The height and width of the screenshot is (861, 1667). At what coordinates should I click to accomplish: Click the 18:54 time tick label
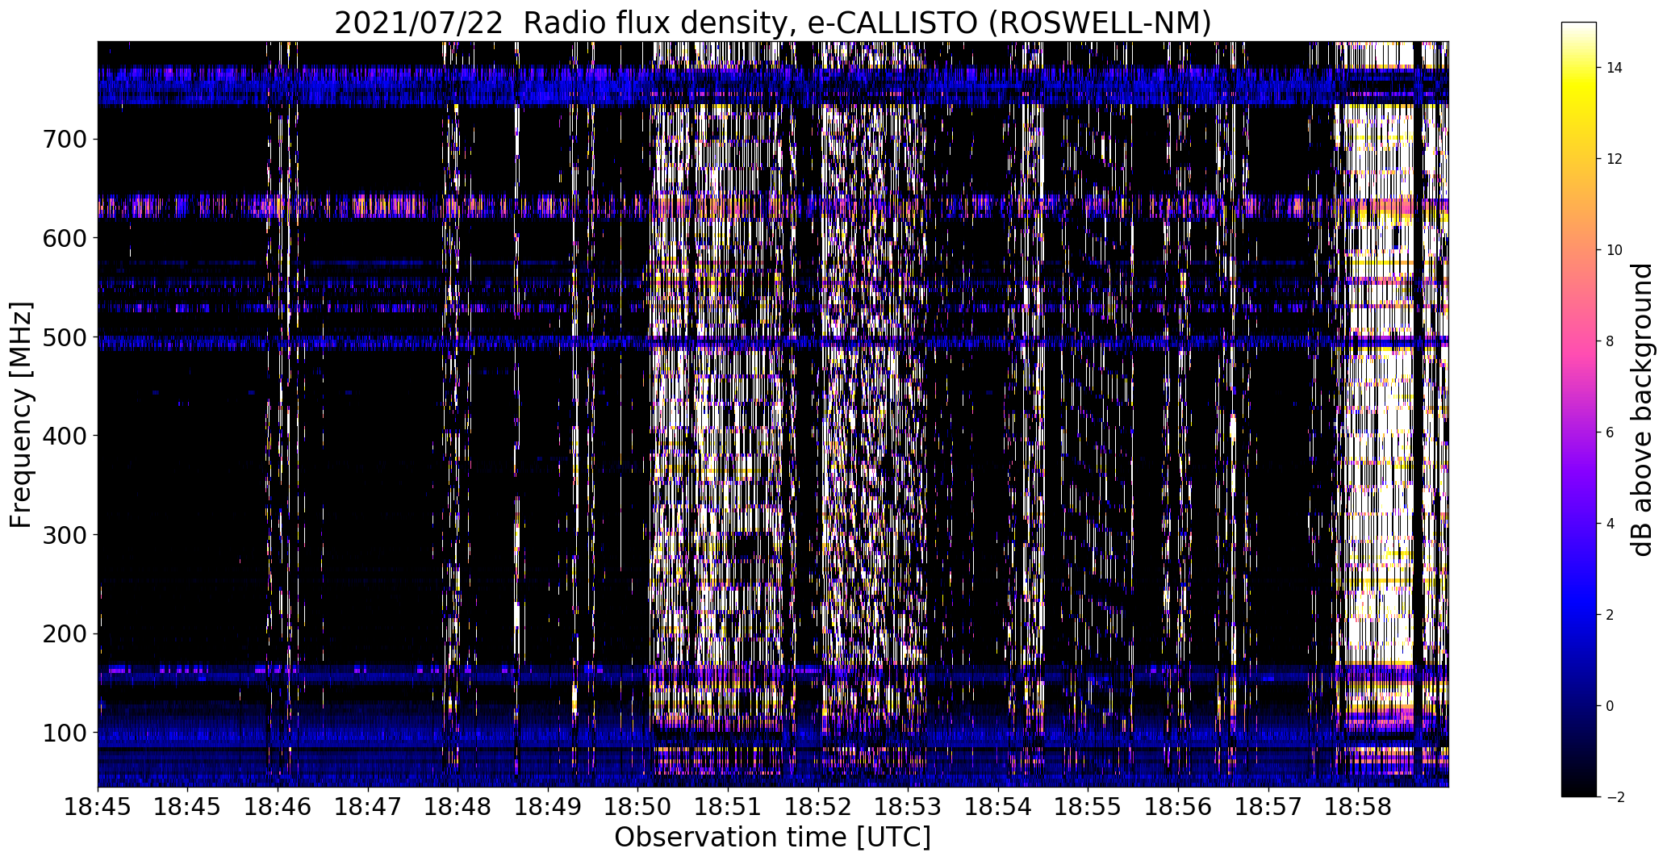(x=998, y=807)
